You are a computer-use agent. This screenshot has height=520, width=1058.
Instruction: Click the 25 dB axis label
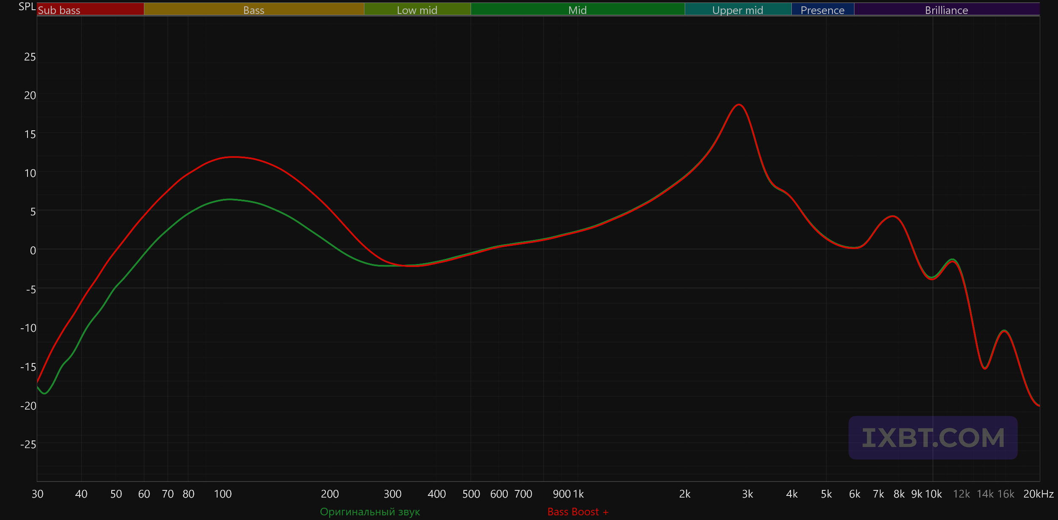point(30,57)
